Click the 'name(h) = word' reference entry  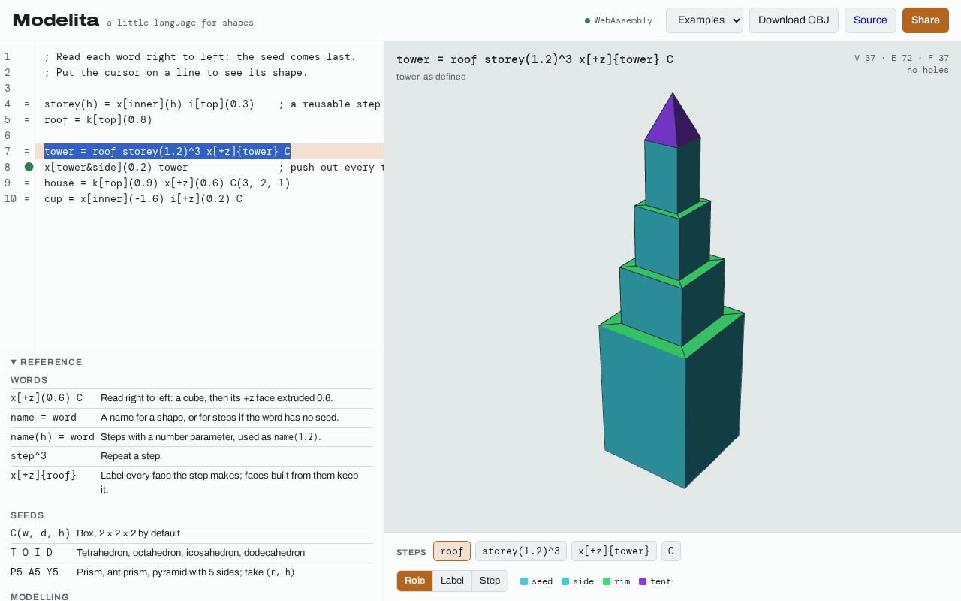[x=191, y=437]
